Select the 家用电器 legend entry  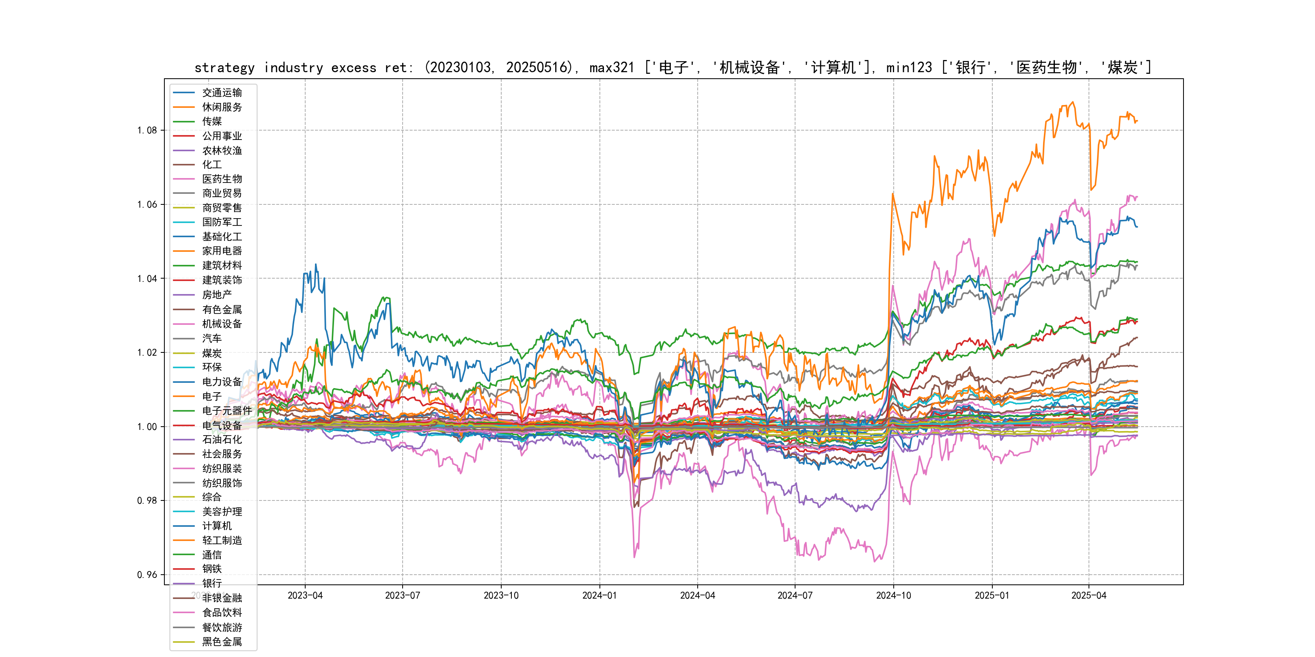tap(222, 251)
